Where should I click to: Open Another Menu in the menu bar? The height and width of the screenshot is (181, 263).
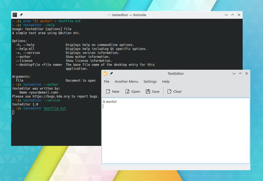(x=126, y=82)
